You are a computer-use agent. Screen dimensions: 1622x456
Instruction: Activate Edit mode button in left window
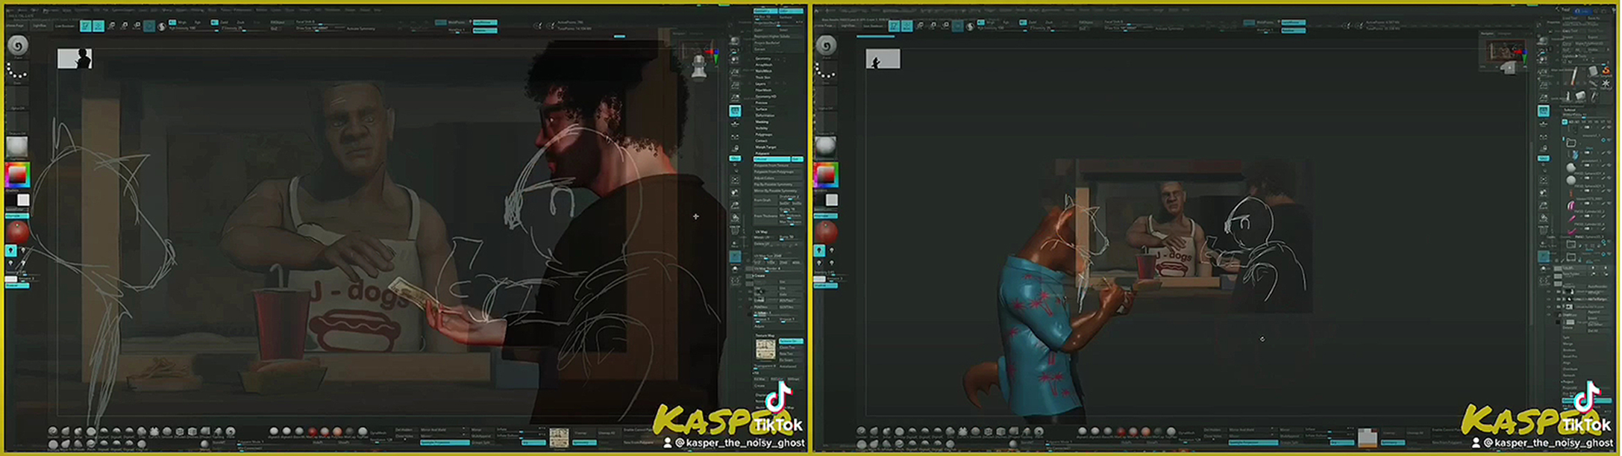click(x=87, y=26)
